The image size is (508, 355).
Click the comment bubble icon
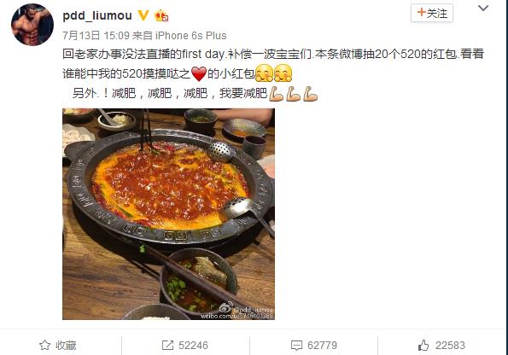(x=296, y=346)
